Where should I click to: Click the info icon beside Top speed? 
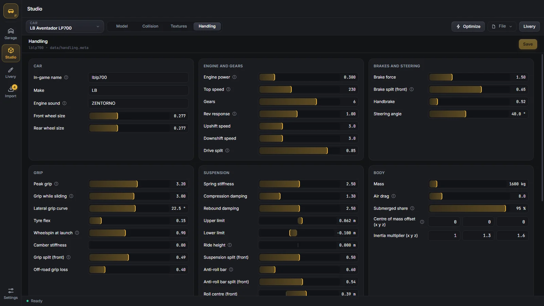[228, 89]
